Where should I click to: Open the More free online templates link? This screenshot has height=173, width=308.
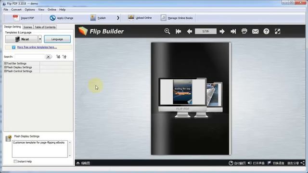pyautogui.click(x=37, y=47)
